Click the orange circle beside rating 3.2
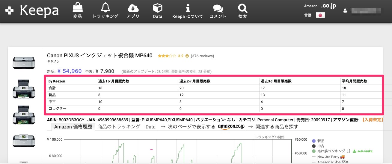Screen dimensions: 392x164 click(x=187, y=56)
